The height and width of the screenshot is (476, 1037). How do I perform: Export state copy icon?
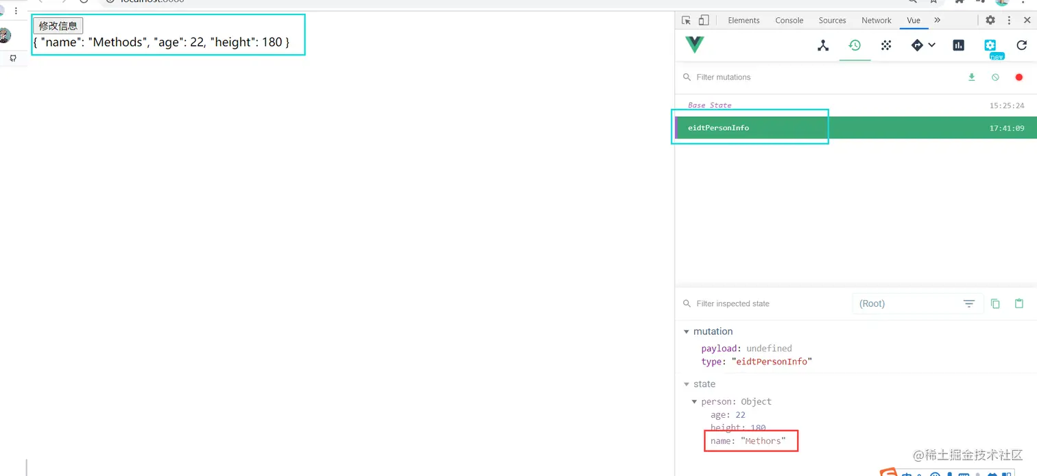[995, 303]
